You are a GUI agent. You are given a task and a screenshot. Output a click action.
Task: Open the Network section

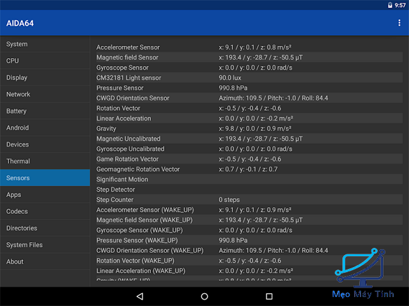click(x=45, y=94)
